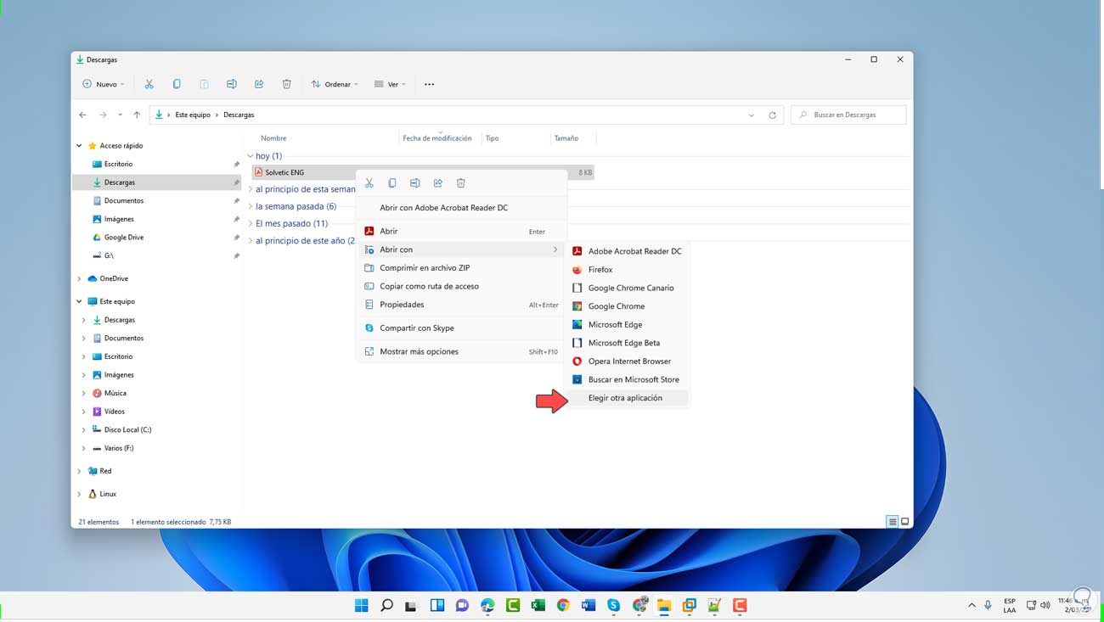Click the 'Buscar en Descargas' search box
The width and height of the screenshot is (1104, 622).
click(848, 115)
